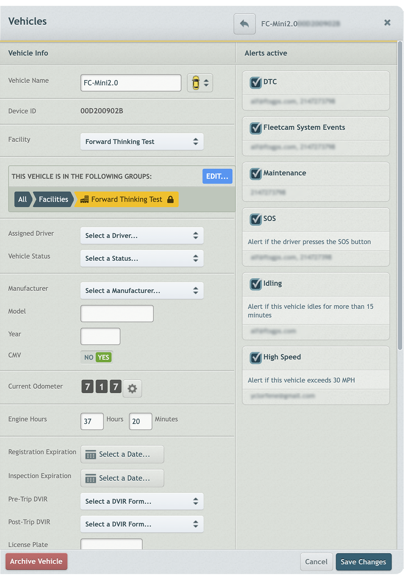Click Archive Vehicle

coord(36,561)
